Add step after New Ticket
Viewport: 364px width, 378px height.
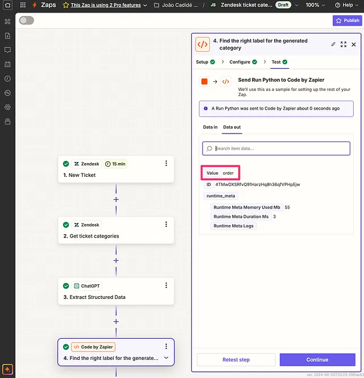point(116,200)
